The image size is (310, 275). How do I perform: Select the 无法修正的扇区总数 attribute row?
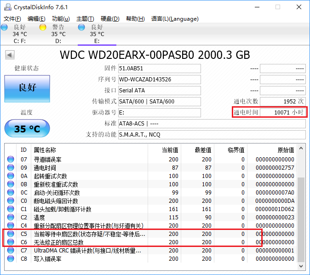point(151,242)
